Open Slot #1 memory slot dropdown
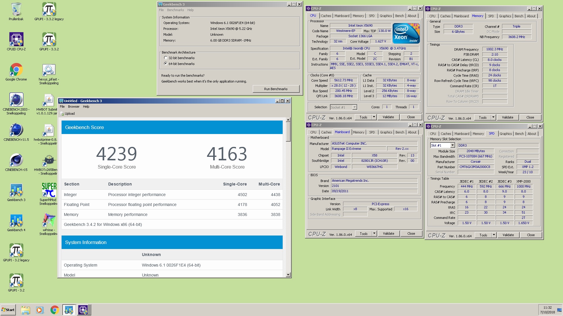This screenshot has width=563, height=316. click(x=452, y=145)
